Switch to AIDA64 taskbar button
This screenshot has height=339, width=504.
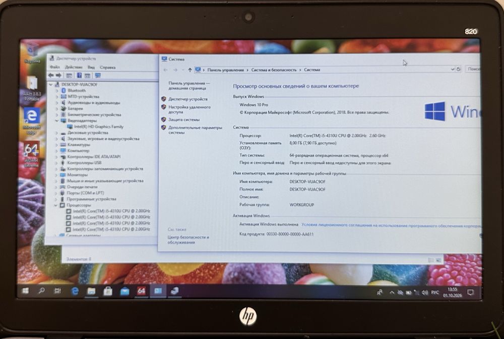pos(141,291)
